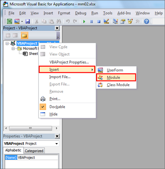
Task: Open the Insert submenu in context menu
Action: 67,70
